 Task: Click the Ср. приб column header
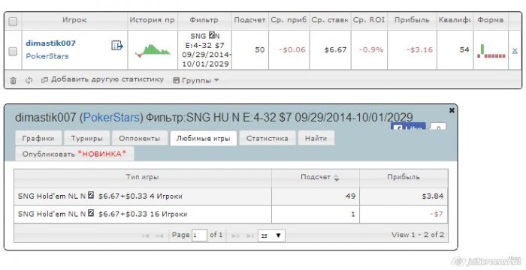click(289, 20)
